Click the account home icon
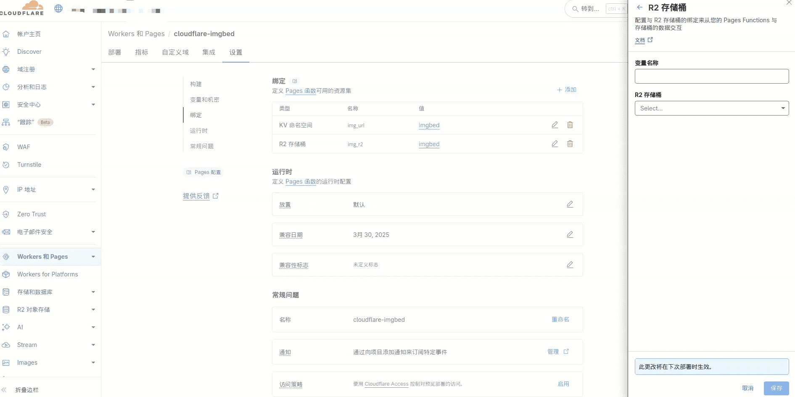Viewport: 795px width, 397px height. click(6, 34)
